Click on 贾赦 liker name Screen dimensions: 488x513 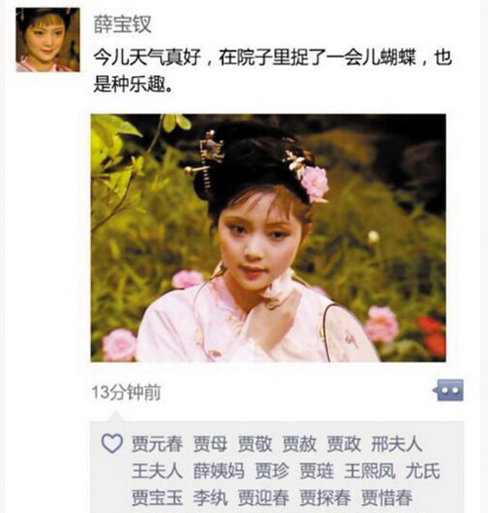pos(300,444)
